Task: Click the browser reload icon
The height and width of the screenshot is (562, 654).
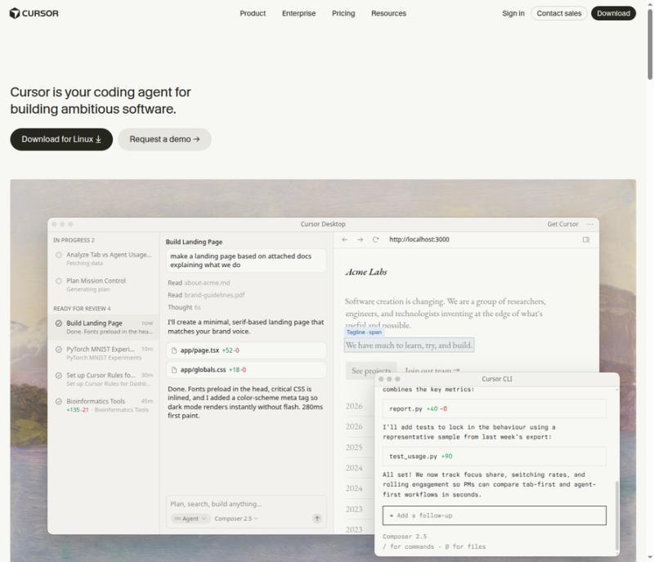Action: pyautogui.click(x=375, y=239)
